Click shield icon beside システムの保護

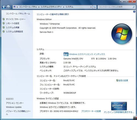(x=4, y=27)
